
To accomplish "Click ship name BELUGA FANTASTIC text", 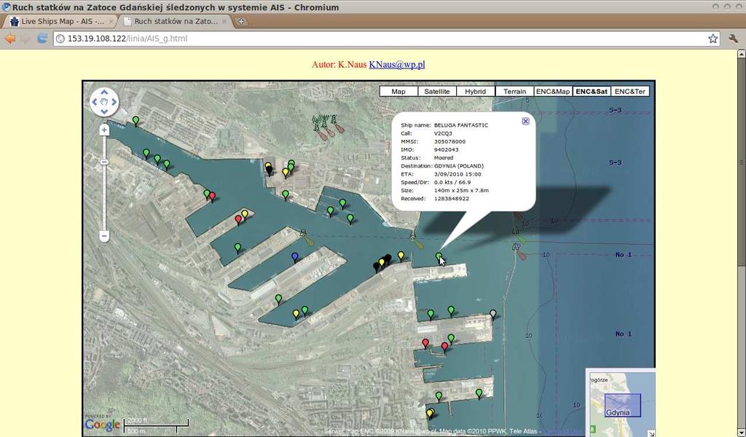I will coord(461,125).
